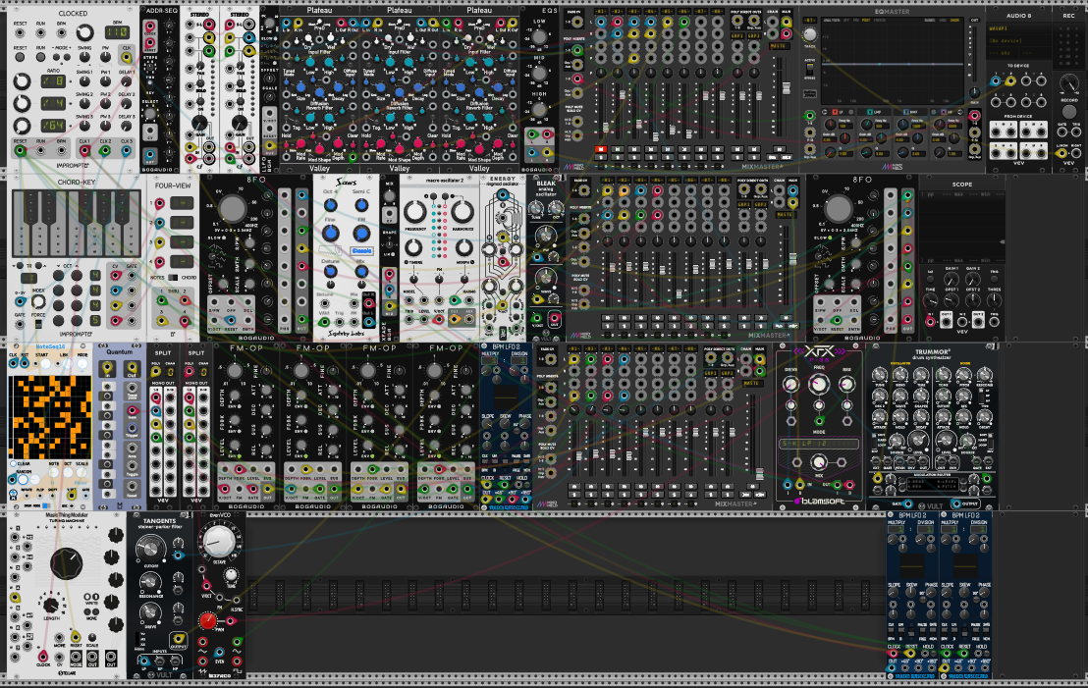Click the CLOCKED BPM display showing 110
The height and width of the screenshot is (688, 1088).
tap(117, 32)
